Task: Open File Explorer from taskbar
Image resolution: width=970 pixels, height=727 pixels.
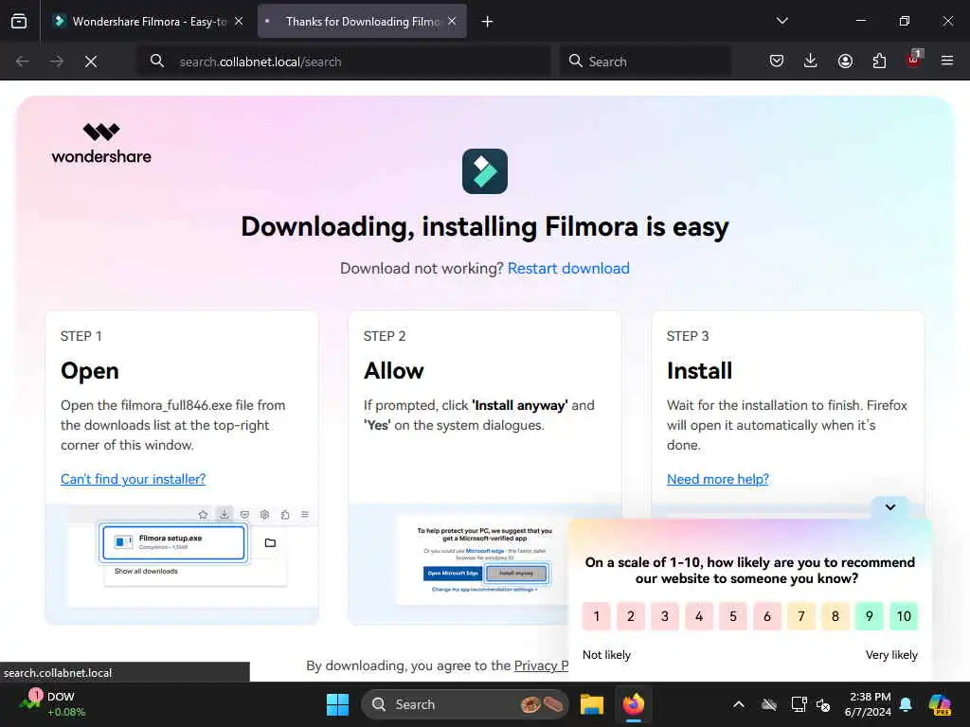Action: point(591,704)
